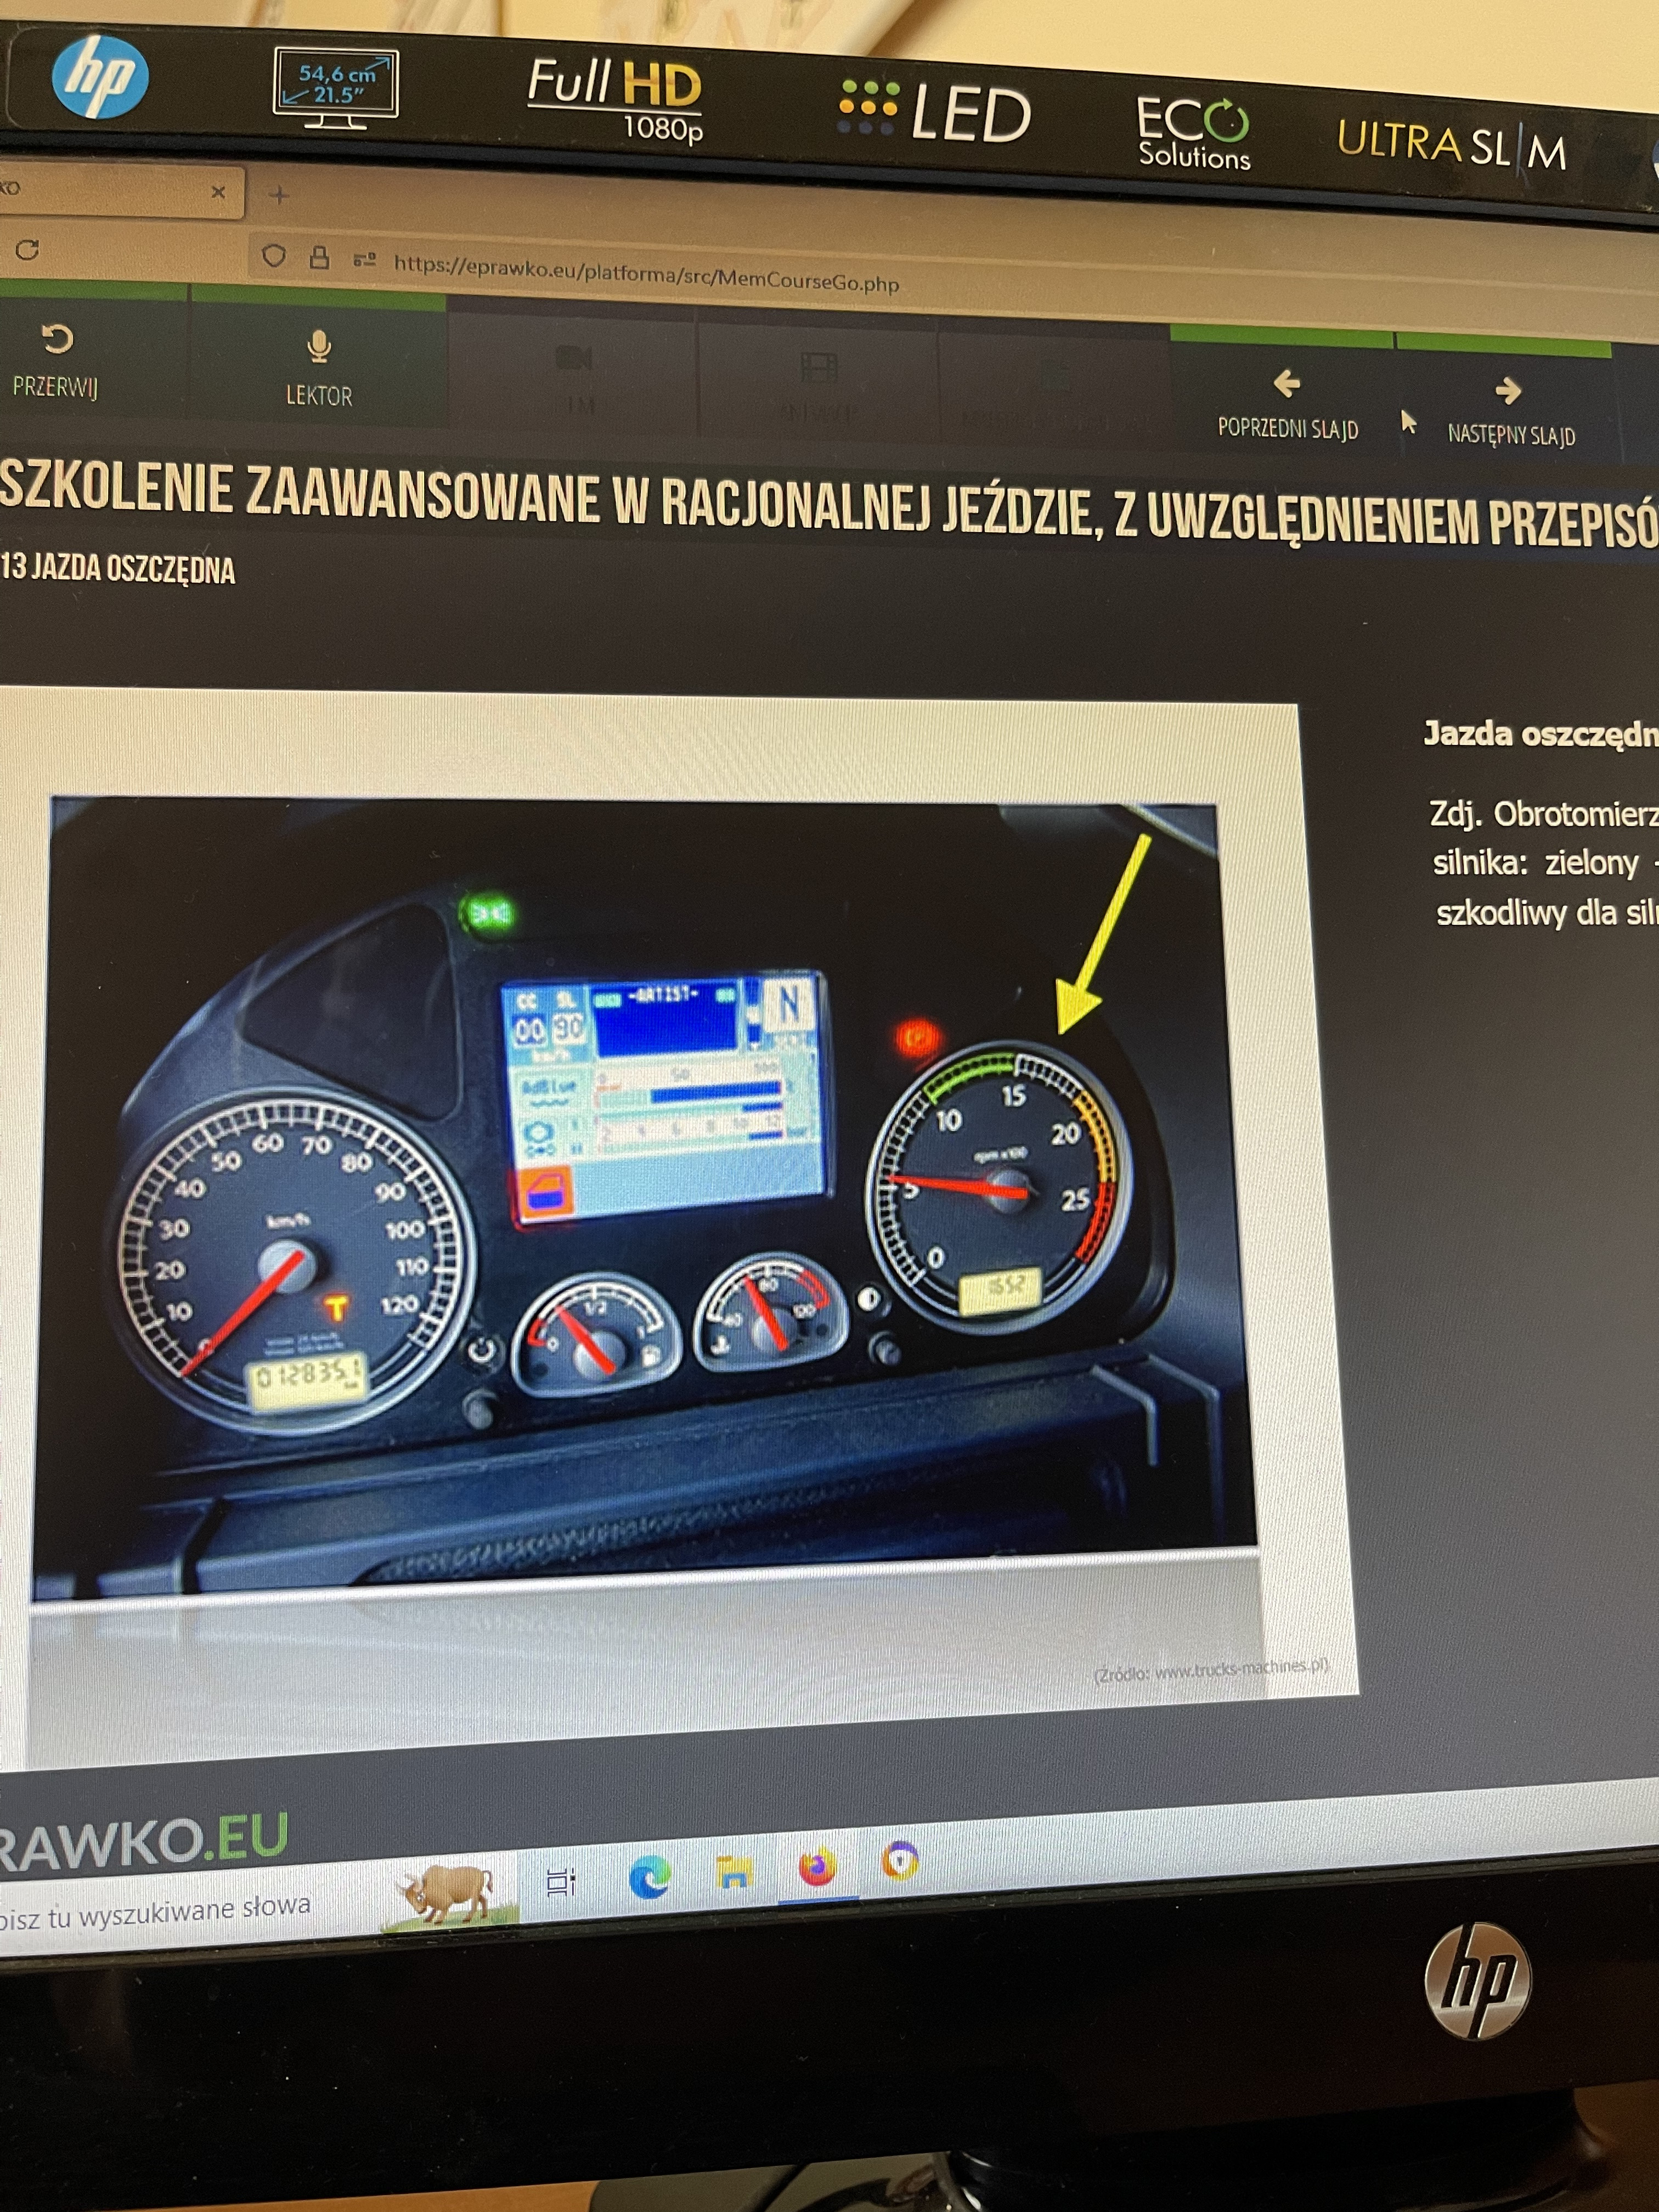Click the greyed-out film strip icon
1659x2212 pixels.
[819, 367]
